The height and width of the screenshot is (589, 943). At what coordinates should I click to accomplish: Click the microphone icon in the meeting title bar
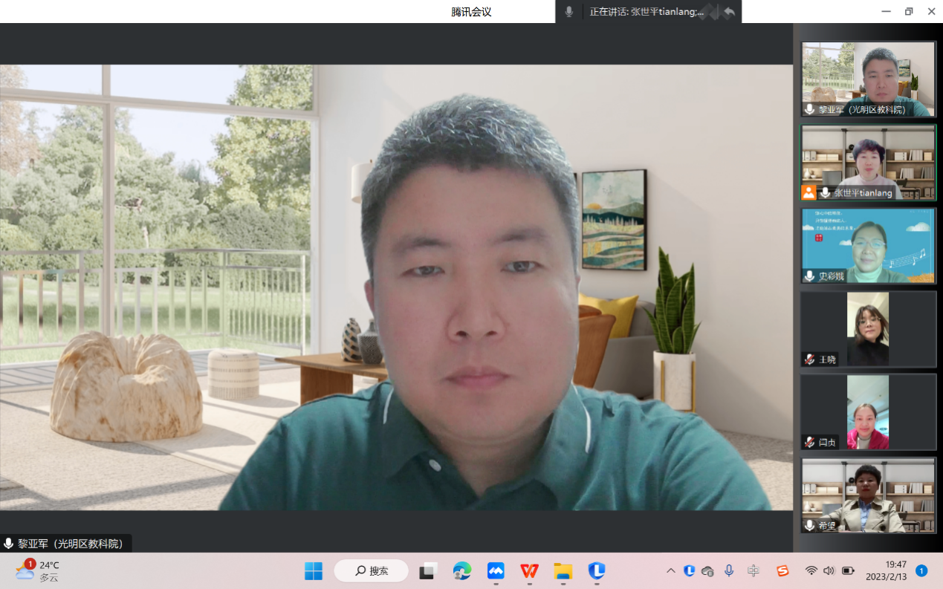pos(568,12)
